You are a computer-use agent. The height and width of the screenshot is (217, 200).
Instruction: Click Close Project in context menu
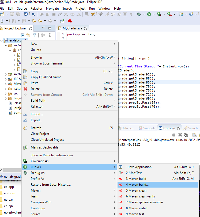point(70,134)
